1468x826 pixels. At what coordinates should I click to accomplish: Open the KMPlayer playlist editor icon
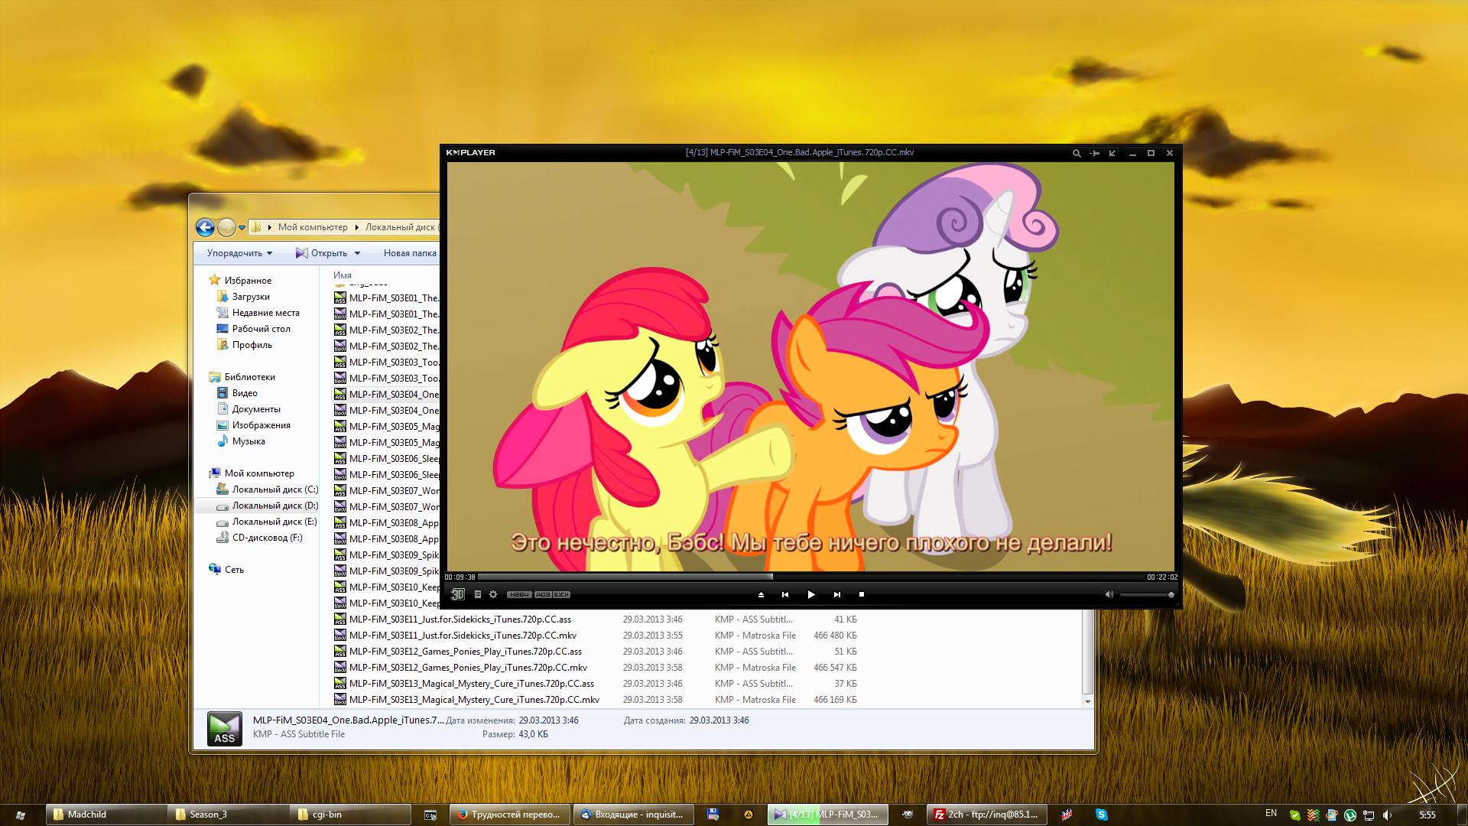pyautogui.click(x=478, y=594)
